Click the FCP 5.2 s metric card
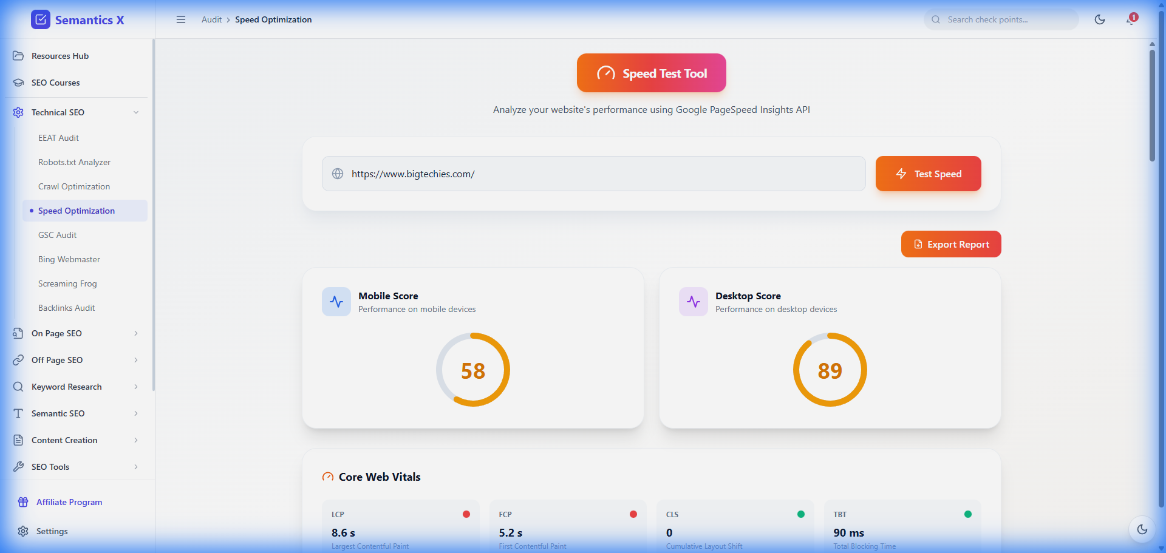This screenshot has width=1166, height=553. [568, 526]
